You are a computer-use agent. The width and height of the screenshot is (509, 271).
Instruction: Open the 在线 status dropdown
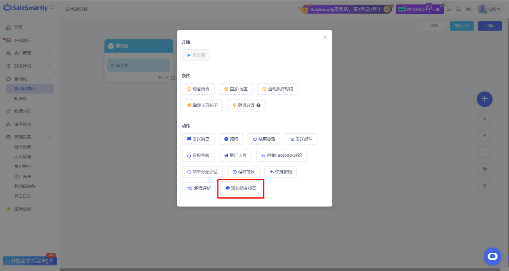(489, 9)
